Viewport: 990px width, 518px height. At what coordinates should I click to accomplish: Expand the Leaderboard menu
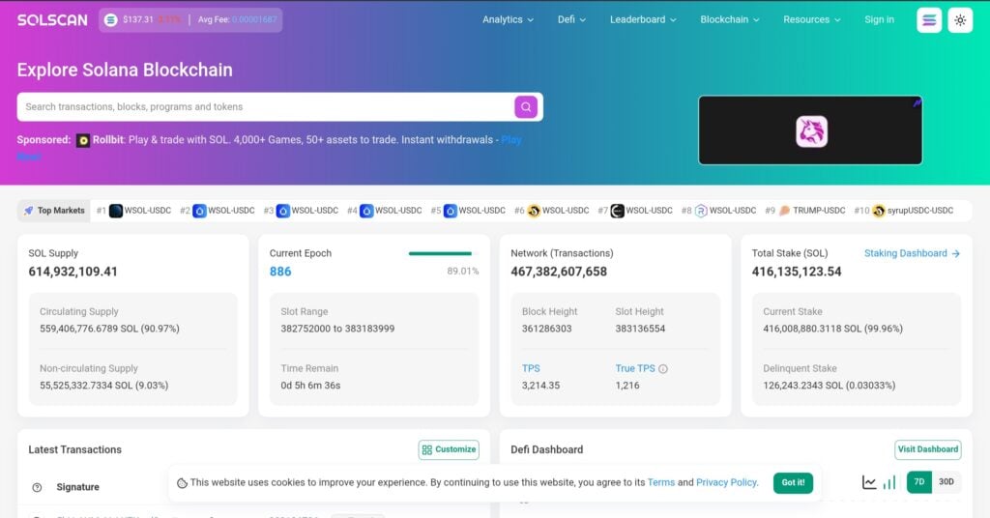click(x=643, y=20)
